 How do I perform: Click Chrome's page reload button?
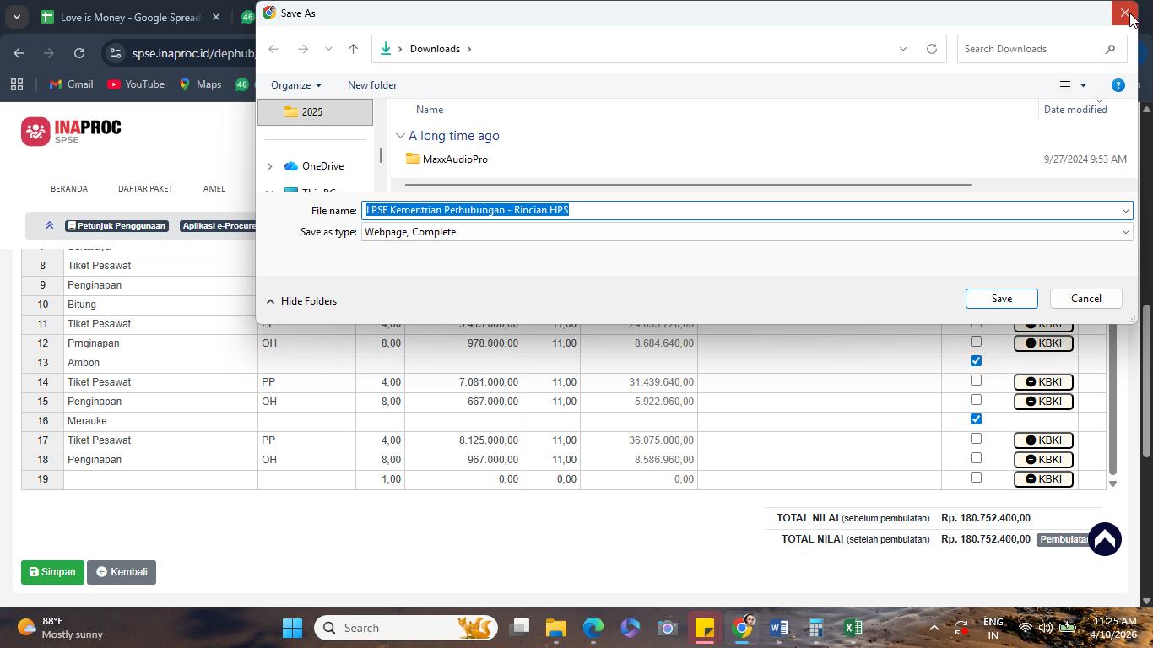(79, 53)
